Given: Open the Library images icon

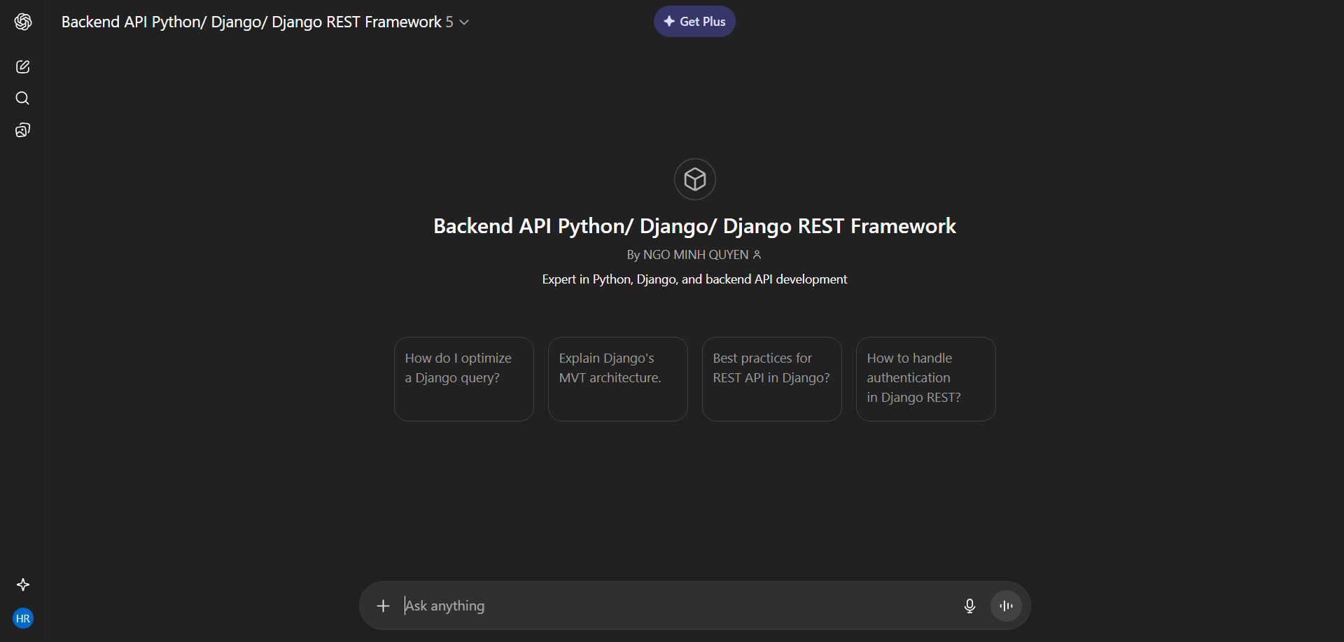Looking at the screenshot, I should click(x=23, y=130).
